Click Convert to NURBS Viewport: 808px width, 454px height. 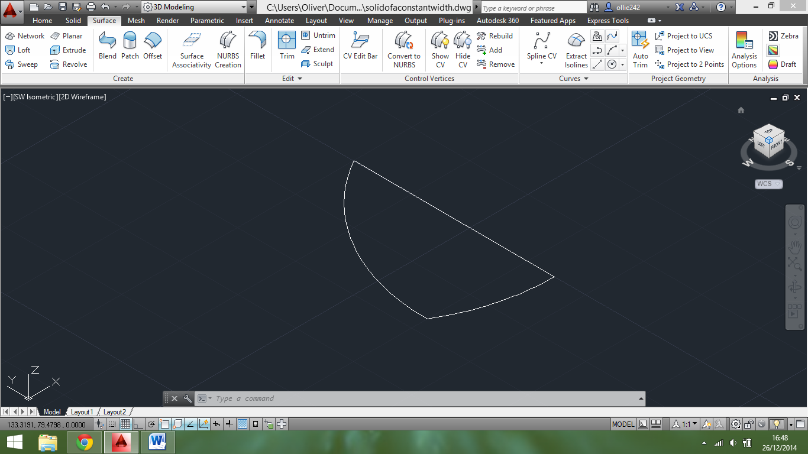point(404,50)
